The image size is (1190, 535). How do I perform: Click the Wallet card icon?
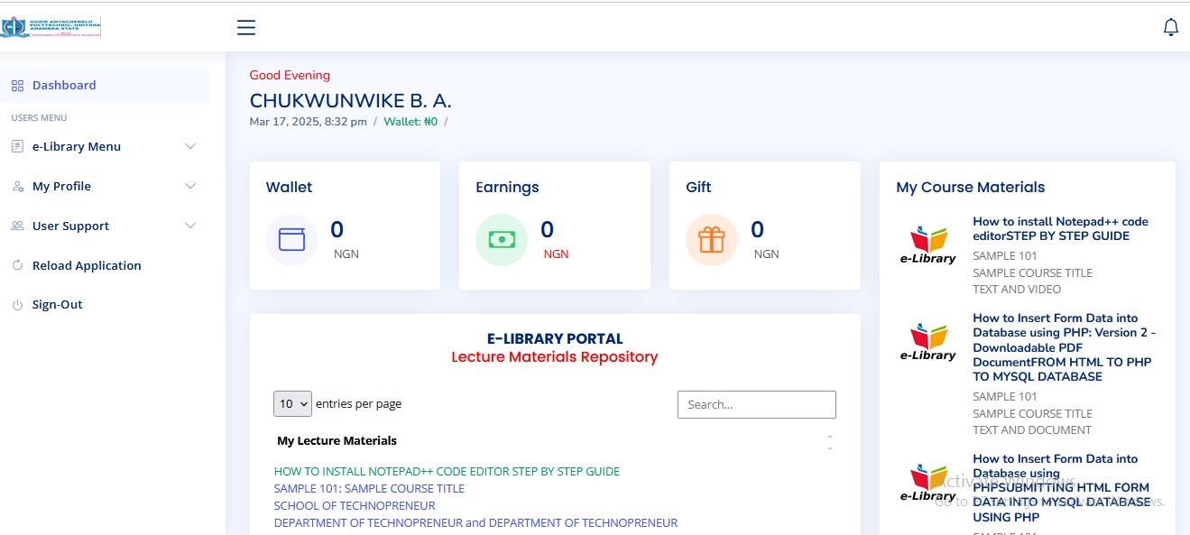coord(291,240)
